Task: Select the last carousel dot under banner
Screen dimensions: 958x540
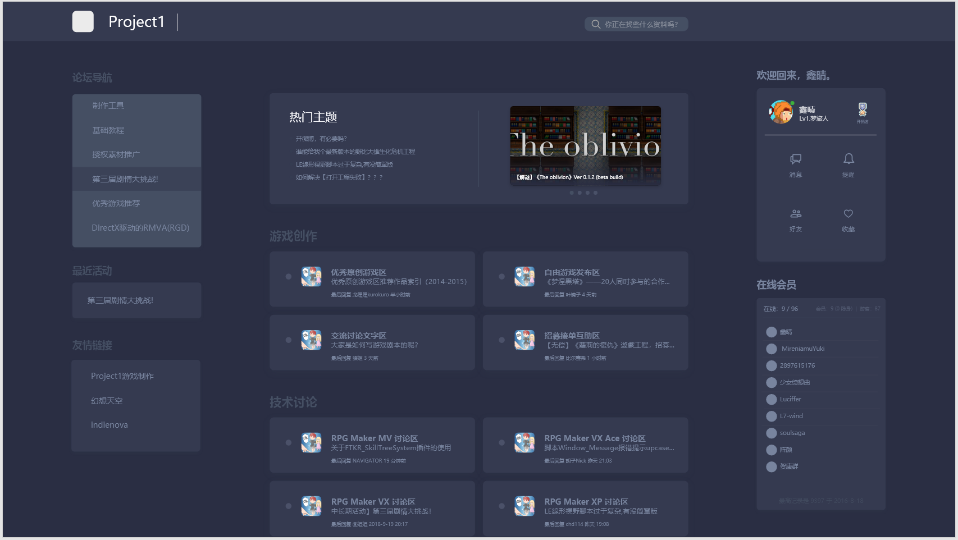Action: click(595, 193)
